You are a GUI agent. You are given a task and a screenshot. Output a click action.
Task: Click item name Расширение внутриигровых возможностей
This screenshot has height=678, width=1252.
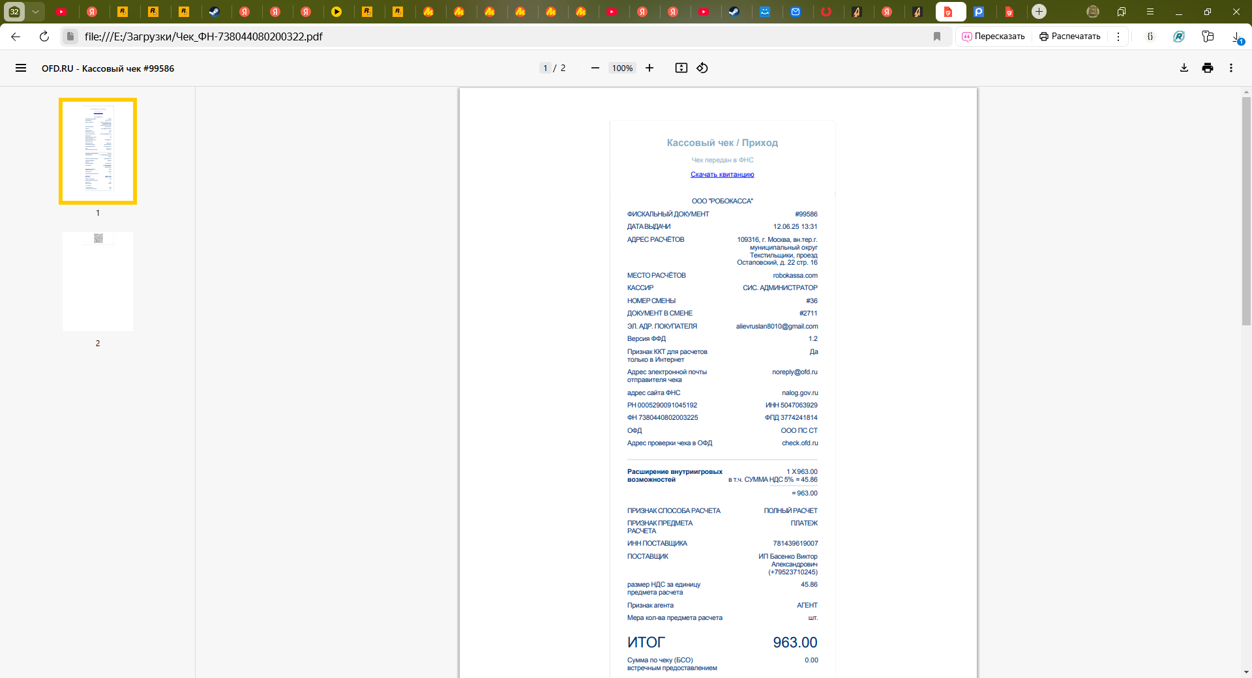click(674, 476)
